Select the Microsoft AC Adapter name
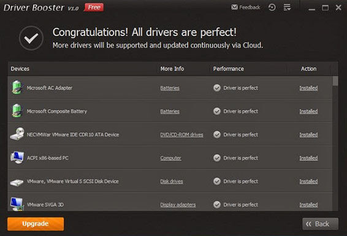347x236 pixels. coord(49,88)
